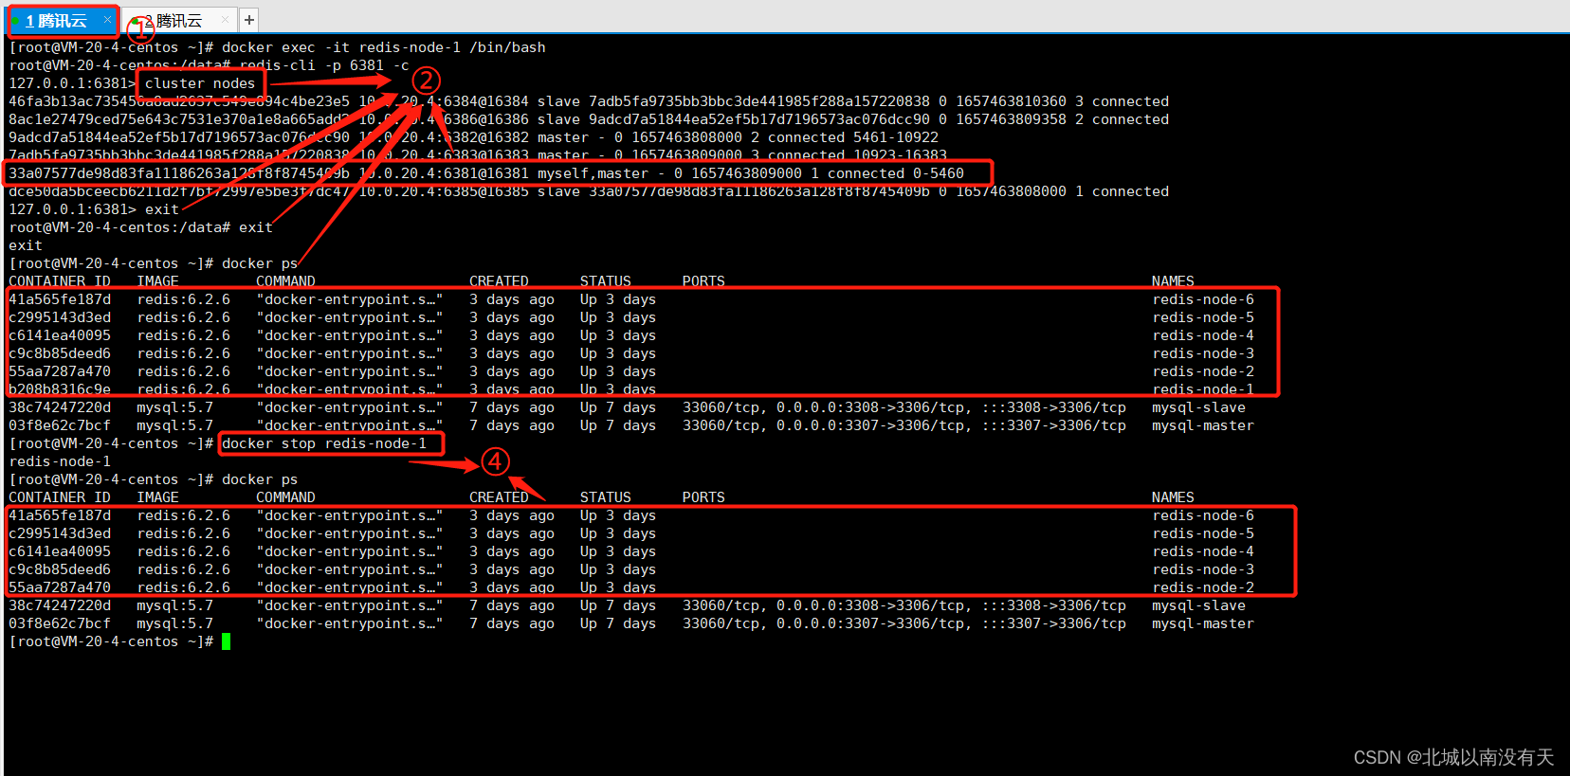The image size is (1570, 776).
Task: Close the '1 腾讯云' tab with its X
Action: pyautogui.click(x=107, y=19)
